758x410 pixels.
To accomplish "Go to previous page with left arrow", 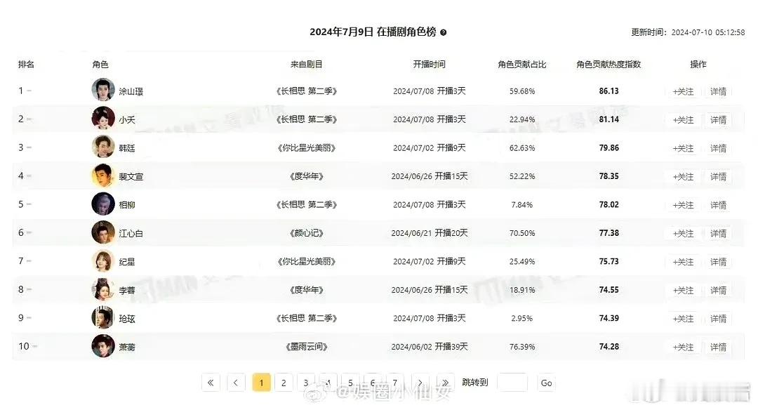I will click(x=236, y=383).
